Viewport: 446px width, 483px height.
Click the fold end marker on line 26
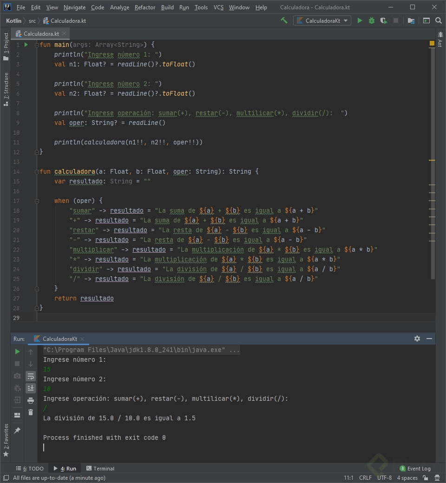click(37, 288)
